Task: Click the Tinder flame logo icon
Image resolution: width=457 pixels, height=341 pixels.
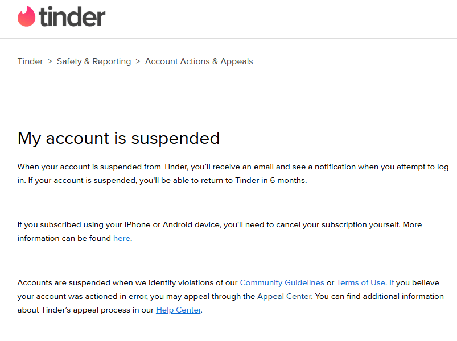Action: (x=26, y=16)
